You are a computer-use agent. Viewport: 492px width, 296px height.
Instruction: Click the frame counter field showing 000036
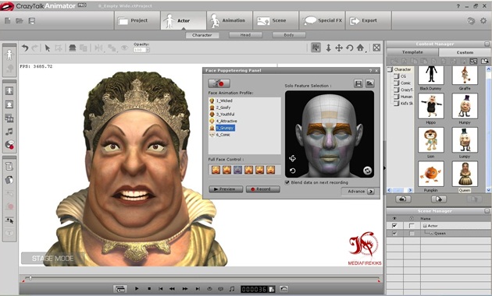[x=254, y=289]
